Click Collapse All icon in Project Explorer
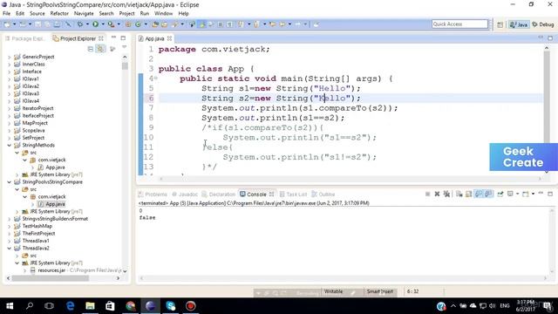 [x=91, y=49]
